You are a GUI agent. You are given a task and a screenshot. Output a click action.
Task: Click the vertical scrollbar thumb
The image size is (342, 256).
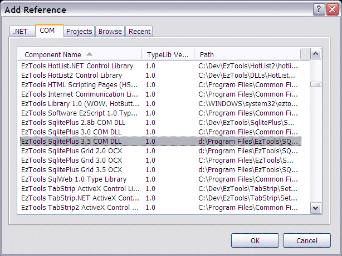pyautogui.click(x=315, y=84)
